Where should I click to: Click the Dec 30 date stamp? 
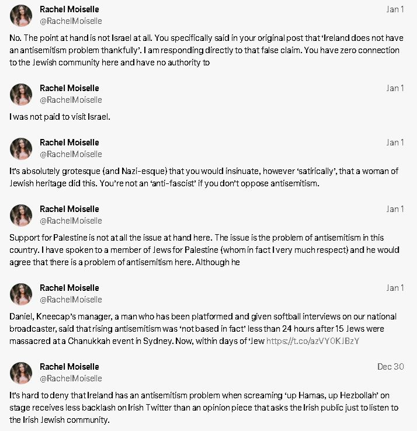tap(390, 367)
